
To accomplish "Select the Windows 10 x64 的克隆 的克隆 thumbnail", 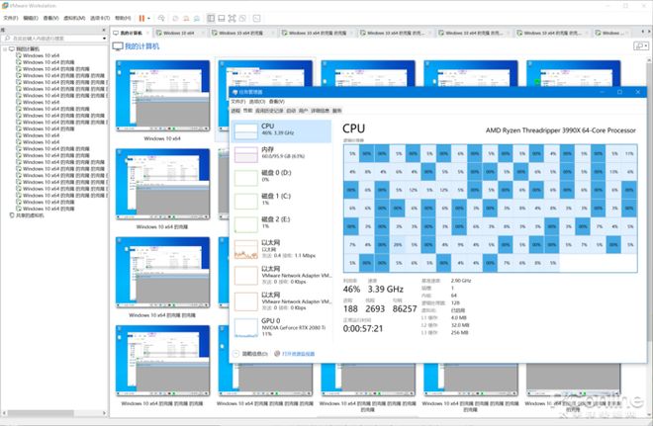I will tap(162, 273).
